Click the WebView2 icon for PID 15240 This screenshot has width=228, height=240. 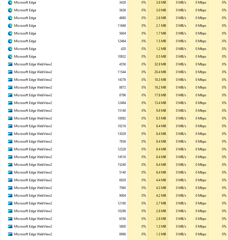10,165
